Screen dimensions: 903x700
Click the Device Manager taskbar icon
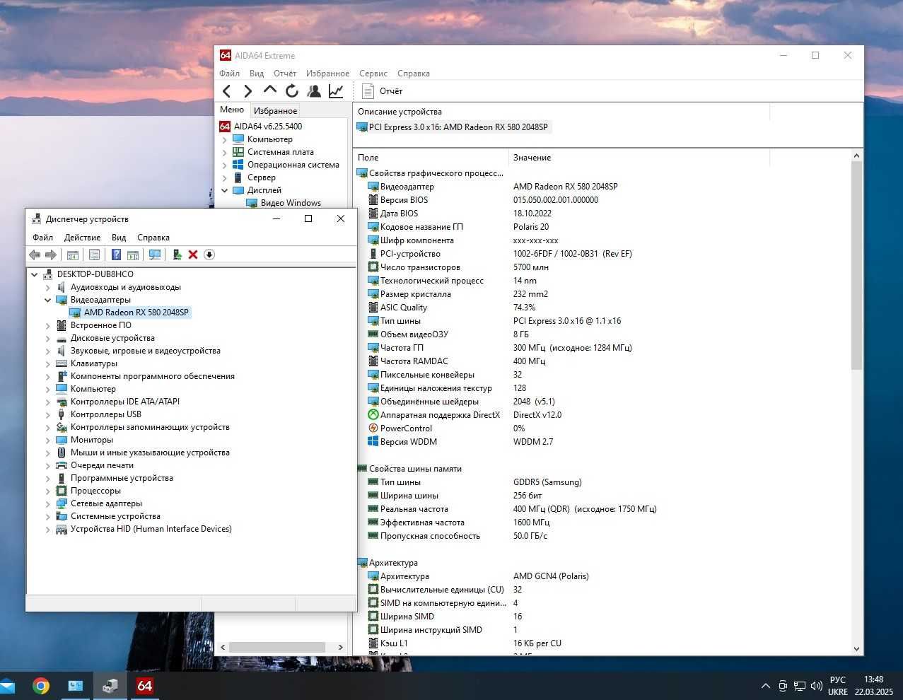pyautogui.click(x=110, y=686)
